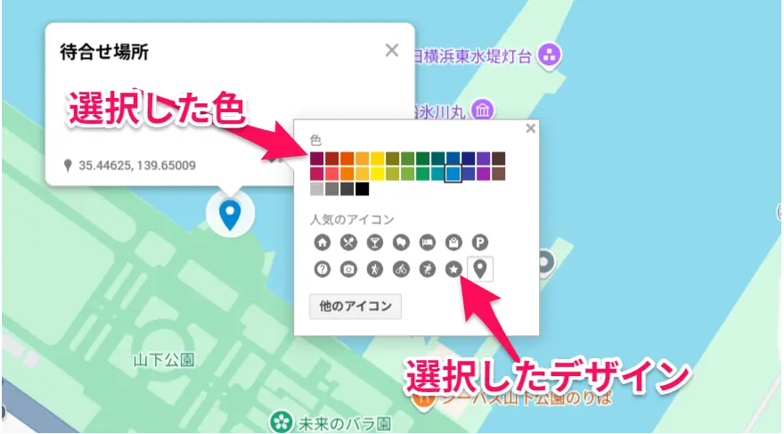Choose the bicycle cycling icon
The height and width of the screenshot is (434, 784).
tap(401, 269)
